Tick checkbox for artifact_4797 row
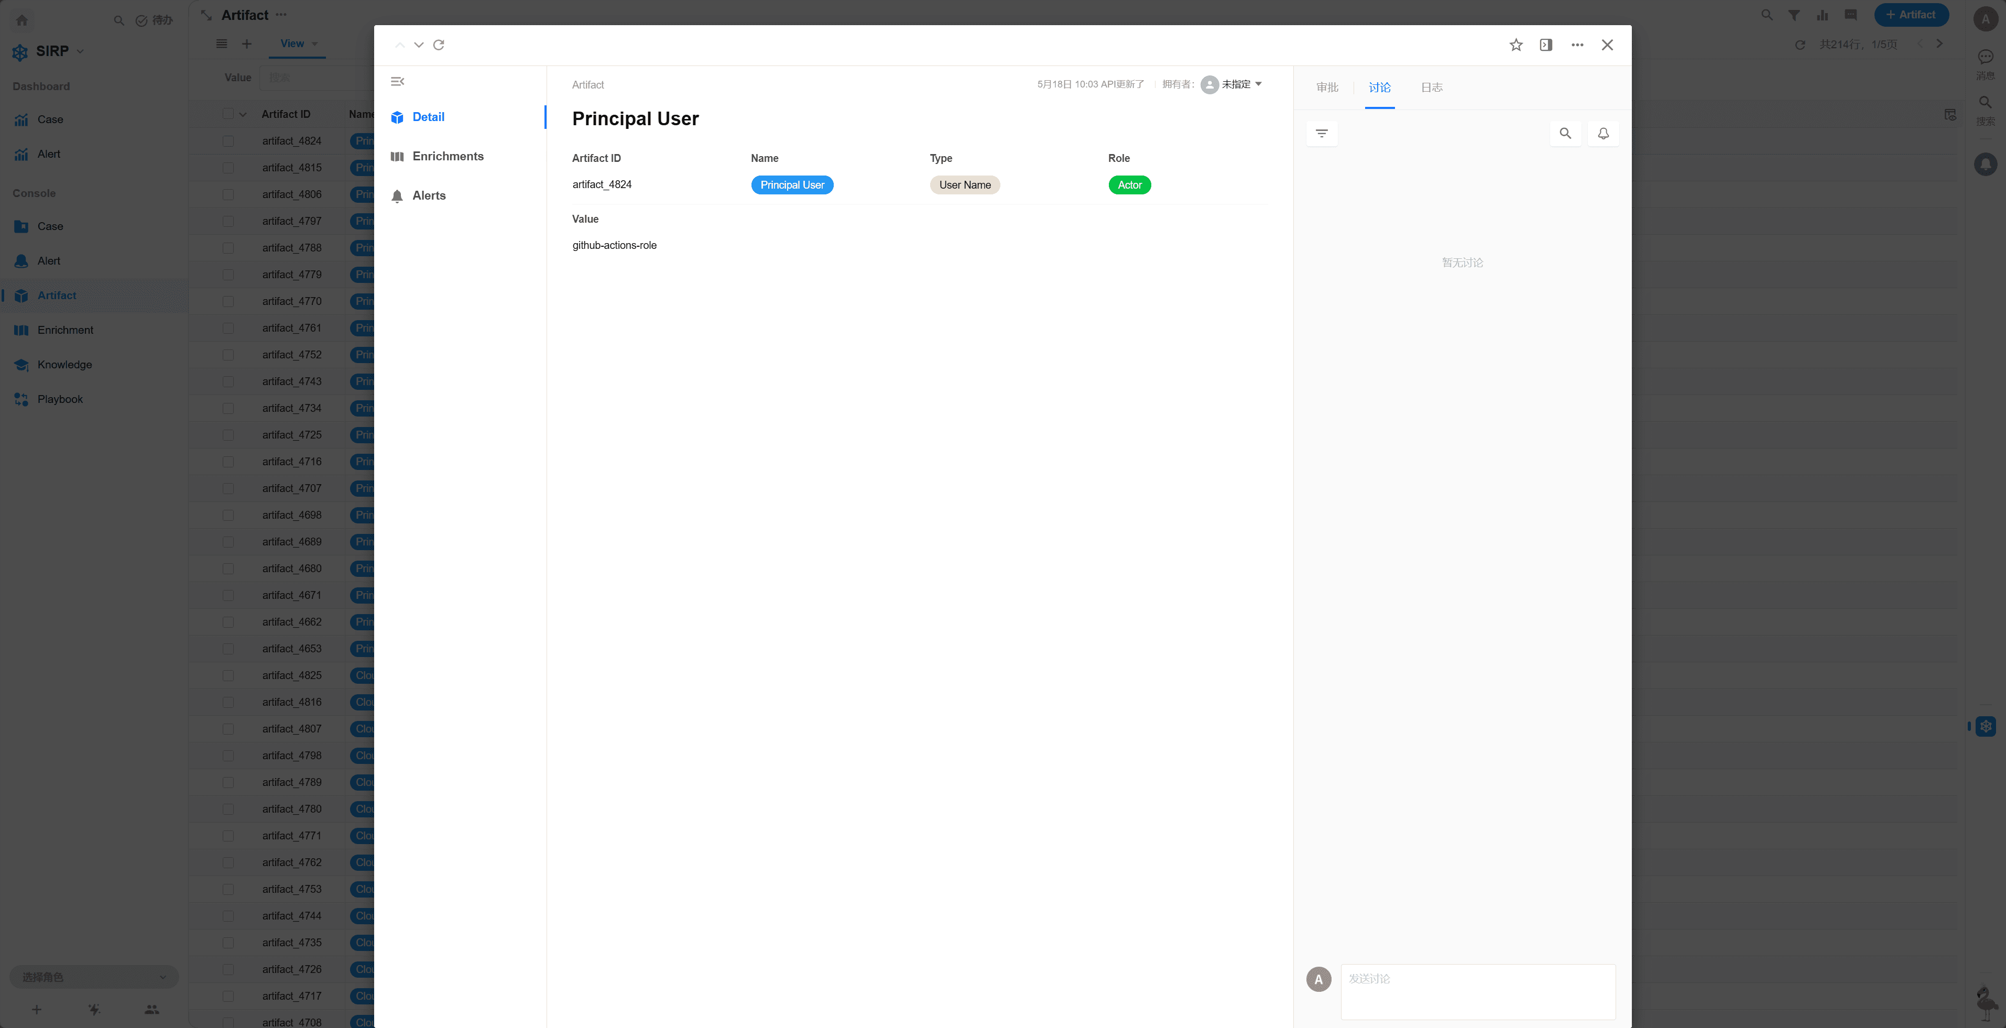This screenshot has width=2006, height=1028. click(x=228, y=221)
